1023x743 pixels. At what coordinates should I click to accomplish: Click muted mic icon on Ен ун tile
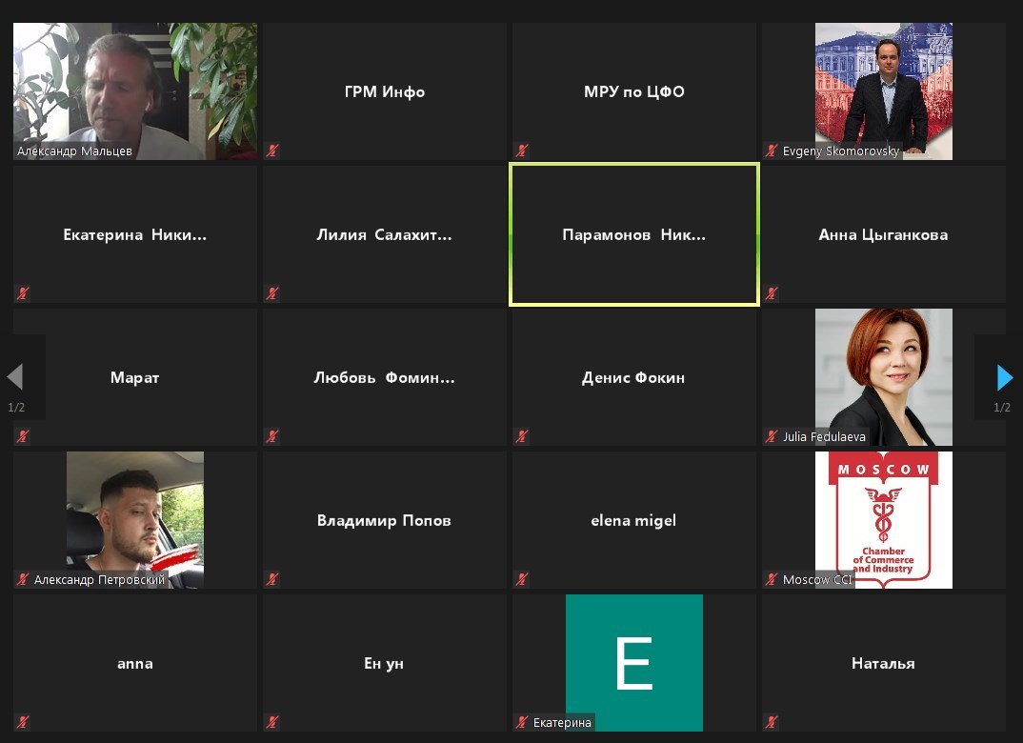[x=272, y=722]
